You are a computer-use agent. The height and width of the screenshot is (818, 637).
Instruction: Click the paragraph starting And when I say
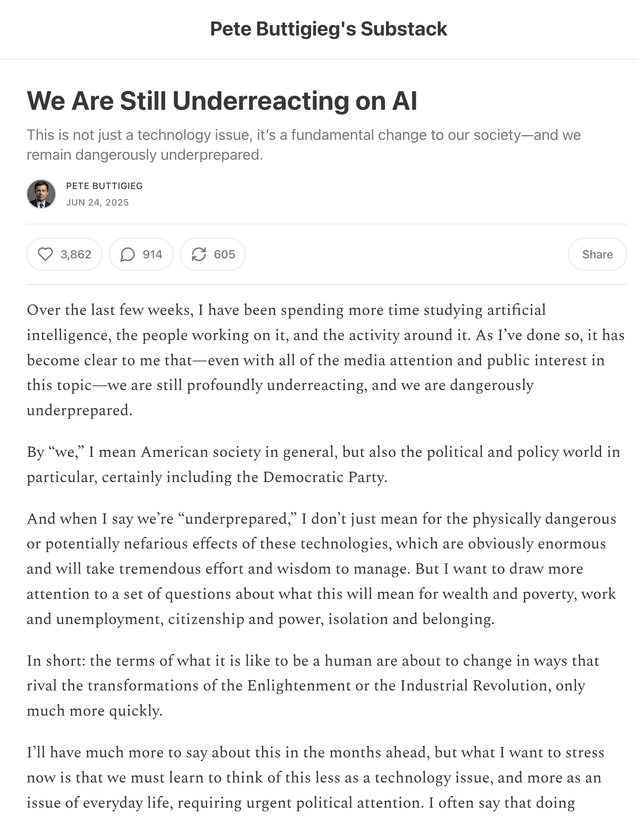(x=321, y=569)
